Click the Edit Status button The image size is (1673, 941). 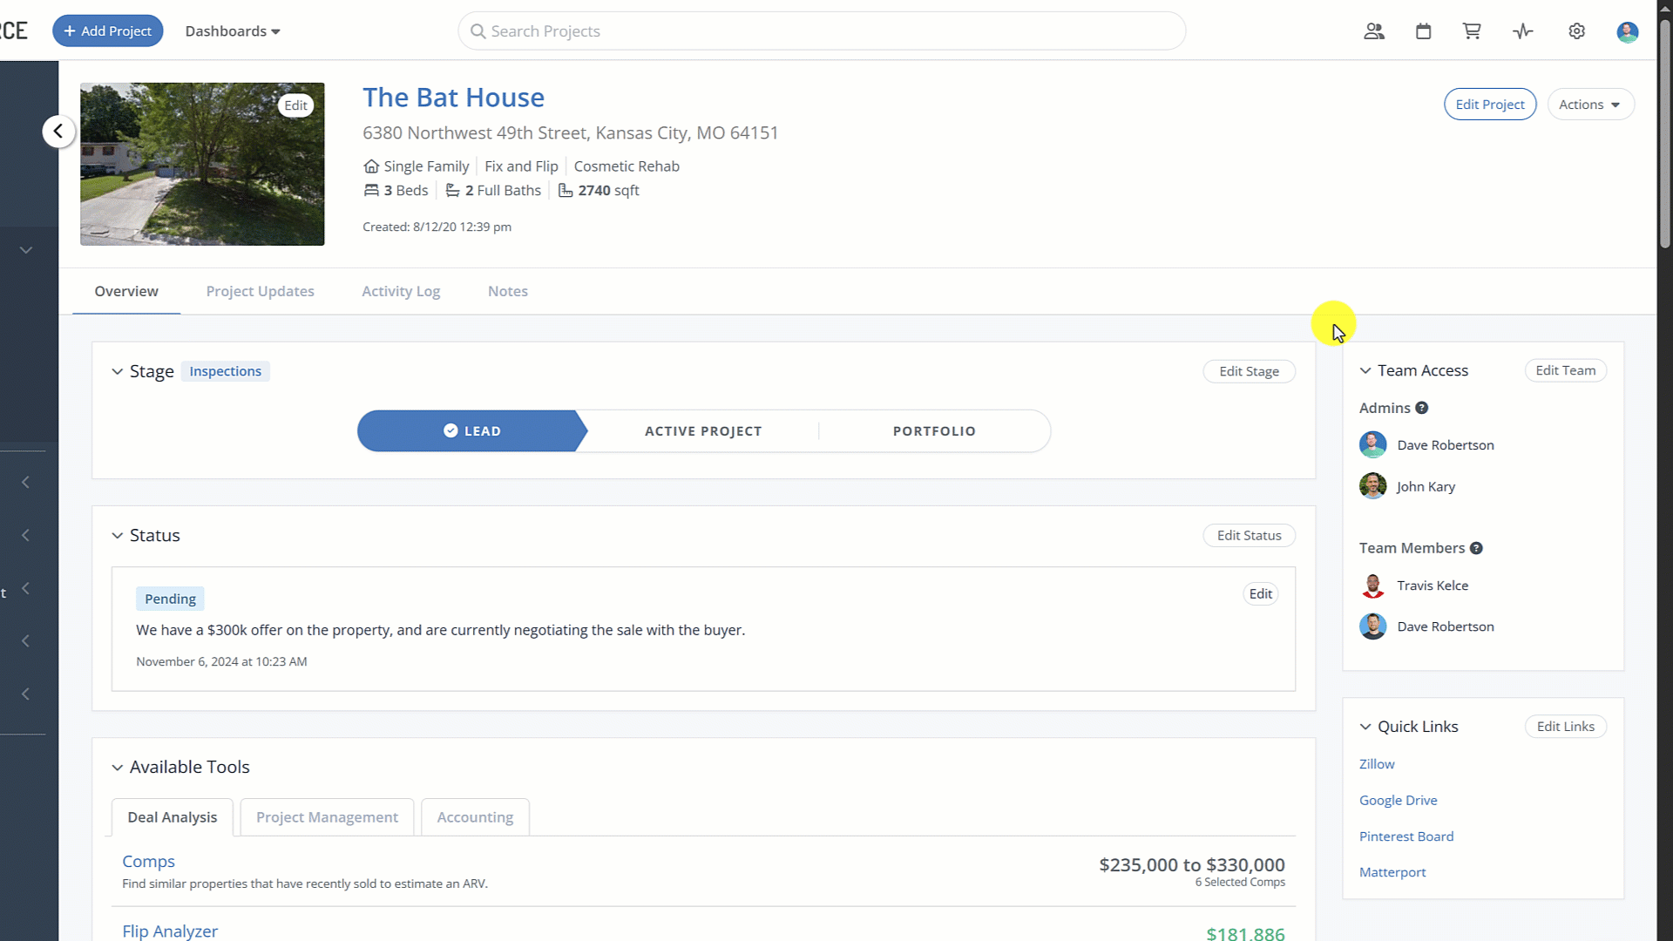click(1249, 535)
